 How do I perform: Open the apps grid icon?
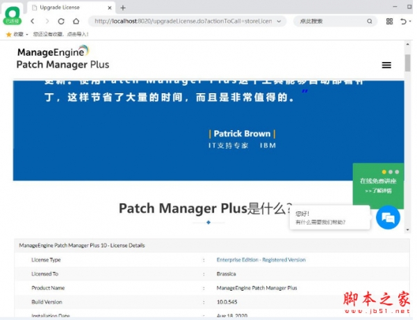(x=389, y=22)
